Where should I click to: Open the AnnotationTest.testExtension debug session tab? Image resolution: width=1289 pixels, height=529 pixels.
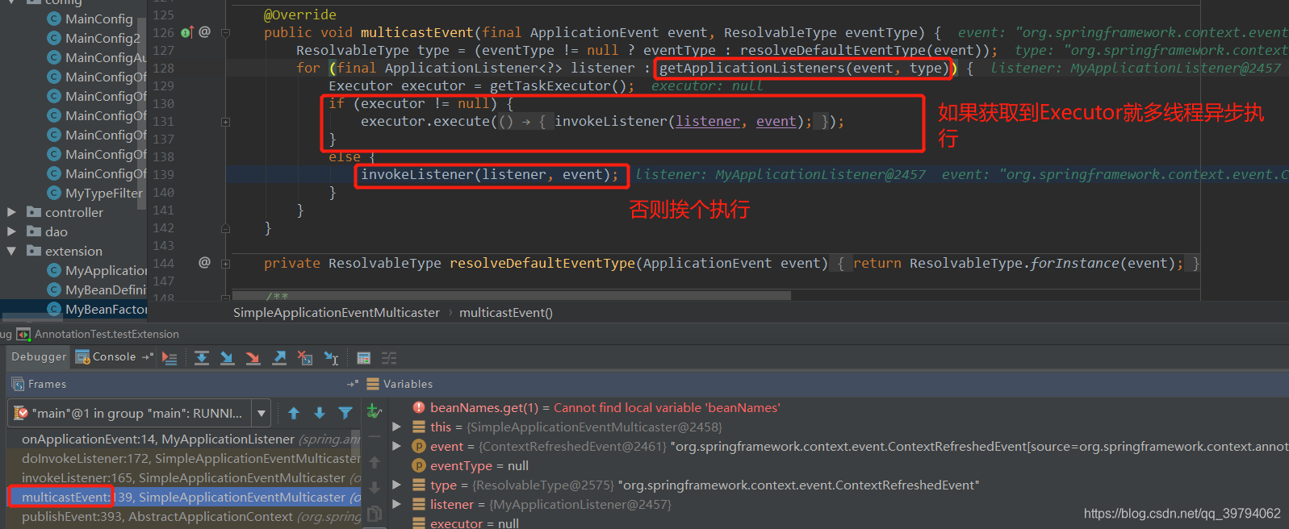click(x=107, y=334)
